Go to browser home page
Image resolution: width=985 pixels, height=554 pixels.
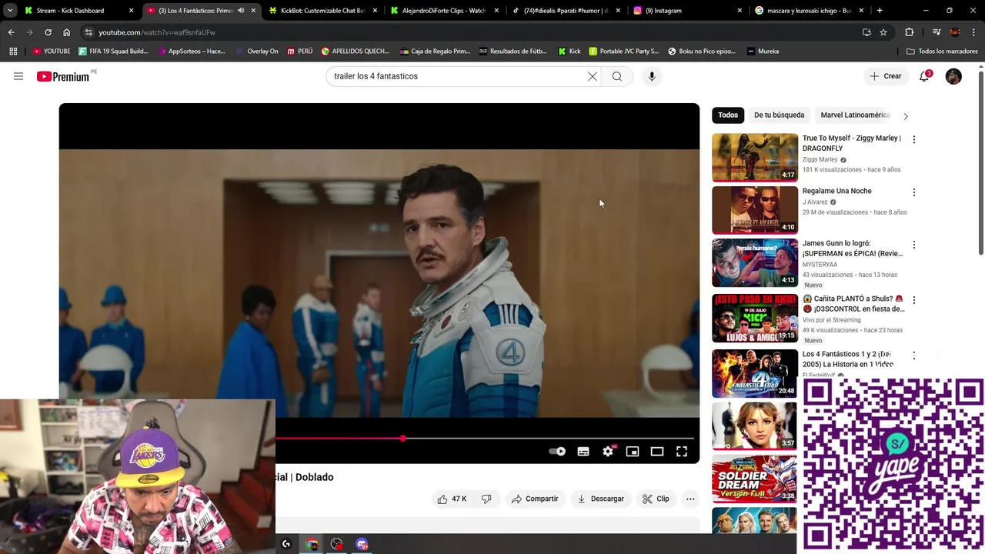click(66, 32)
